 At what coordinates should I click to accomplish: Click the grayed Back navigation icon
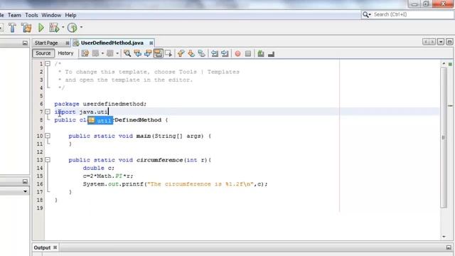coord(95,53)
